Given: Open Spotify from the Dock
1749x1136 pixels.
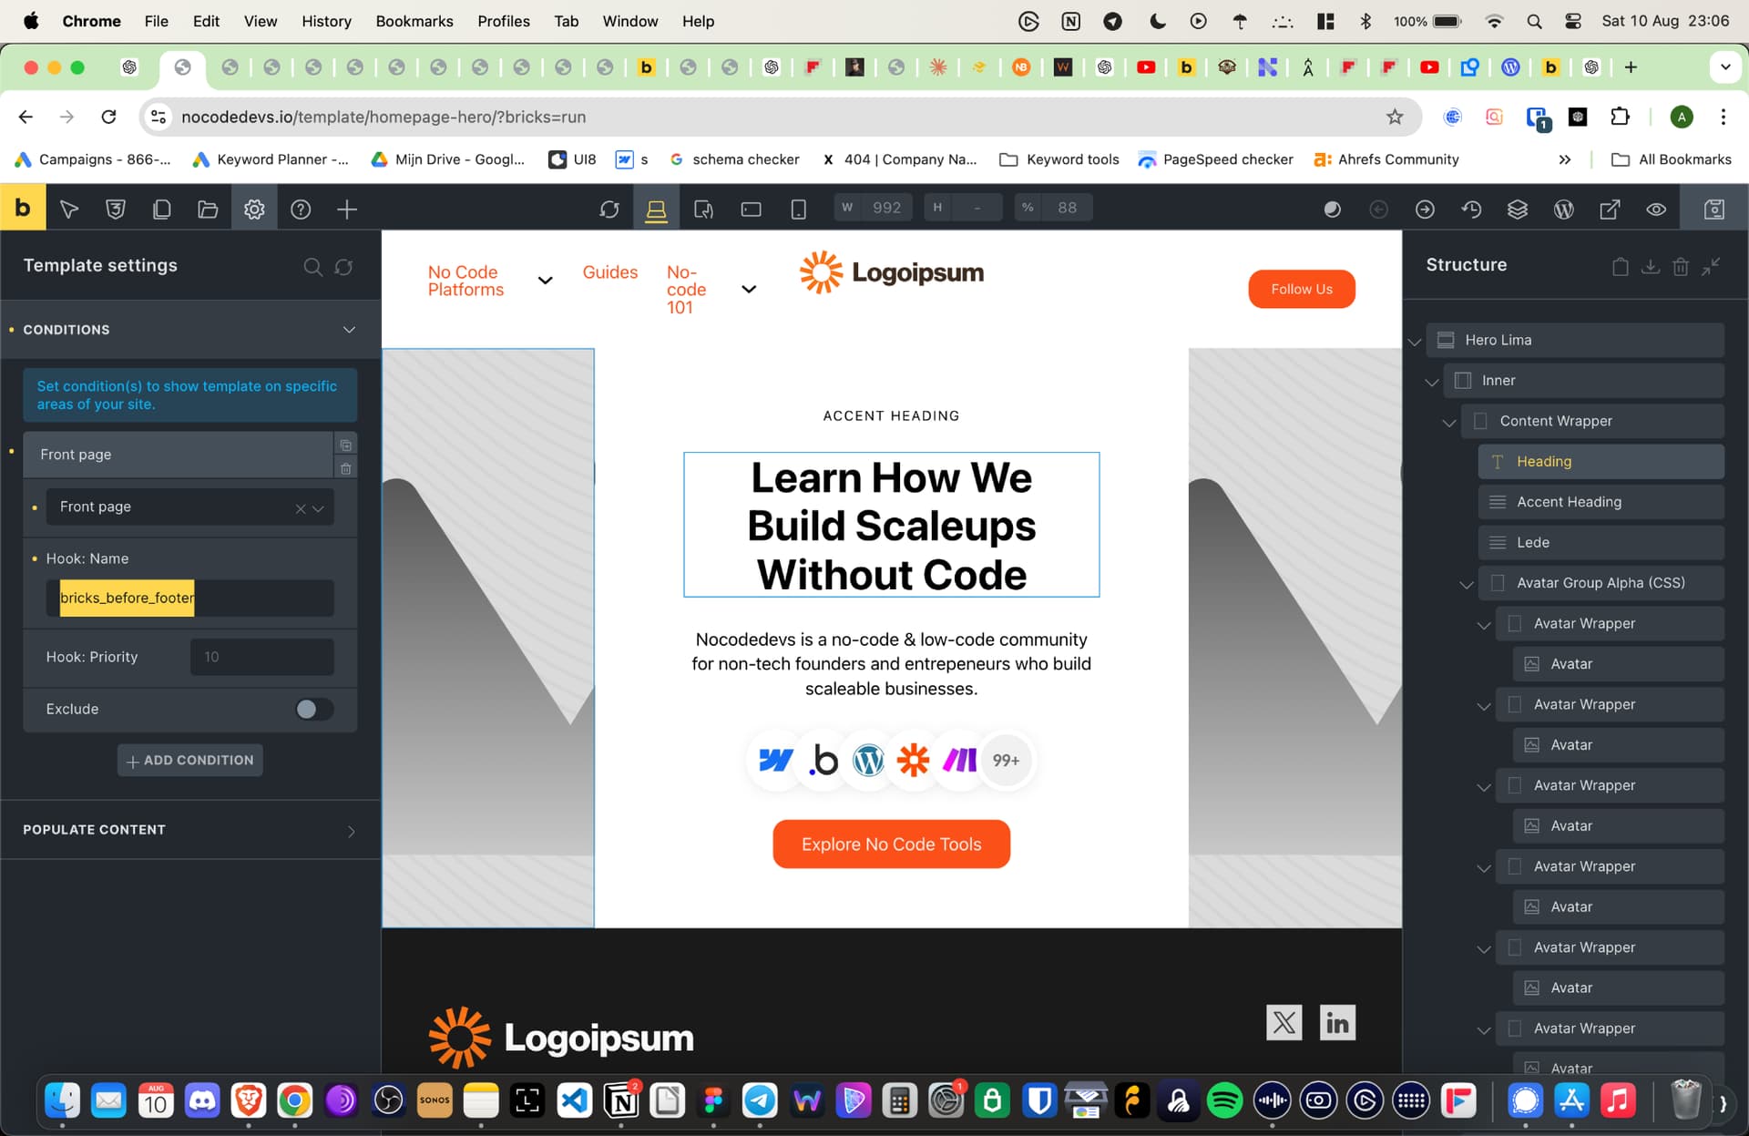Looking at the screenshot, I should pos(1224,1100).
